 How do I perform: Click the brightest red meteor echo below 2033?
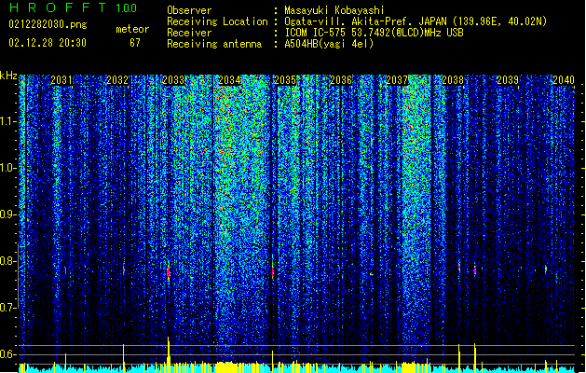[169, 272]
